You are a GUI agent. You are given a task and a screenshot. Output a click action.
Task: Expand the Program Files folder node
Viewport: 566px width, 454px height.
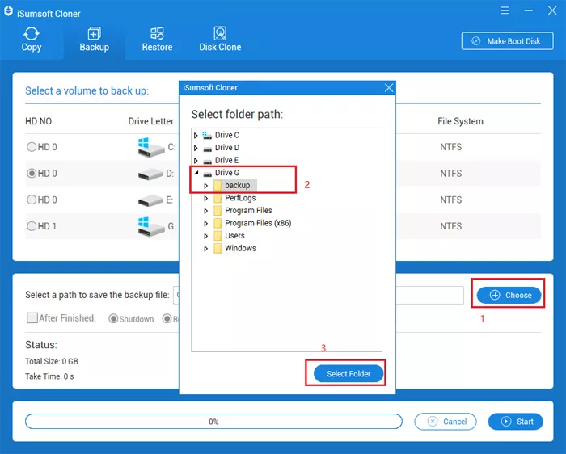pyautogui.click(x=206, y=211)
